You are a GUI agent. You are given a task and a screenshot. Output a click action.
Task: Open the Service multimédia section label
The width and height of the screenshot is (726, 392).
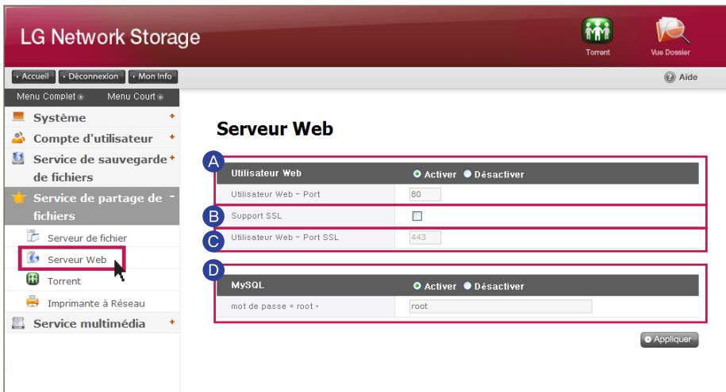click(x=89, y=324)
